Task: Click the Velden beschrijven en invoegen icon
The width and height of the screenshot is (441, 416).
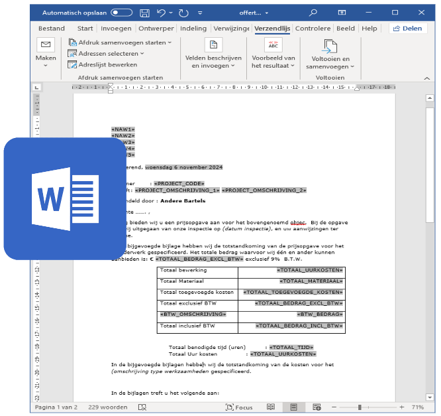Action: 213,44
